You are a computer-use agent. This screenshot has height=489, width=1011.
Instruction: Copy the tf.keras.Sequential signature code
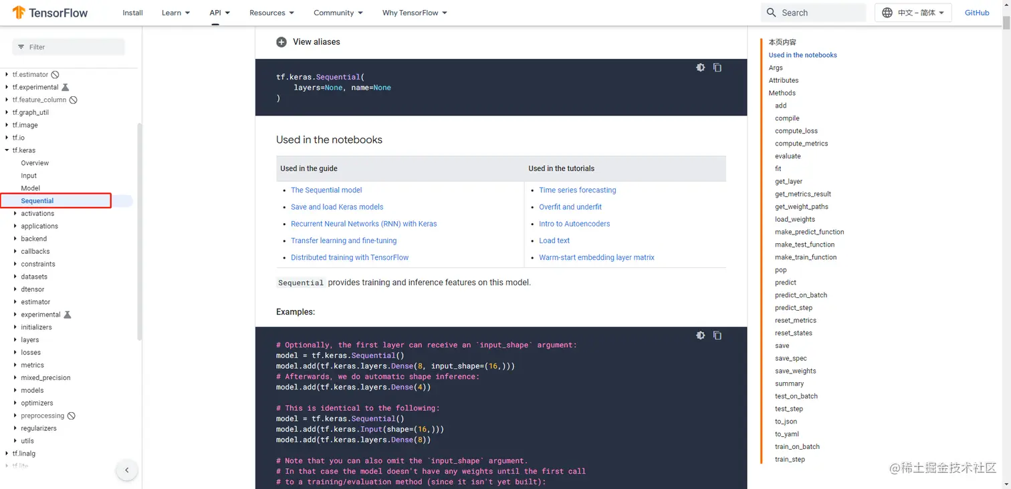717,67
